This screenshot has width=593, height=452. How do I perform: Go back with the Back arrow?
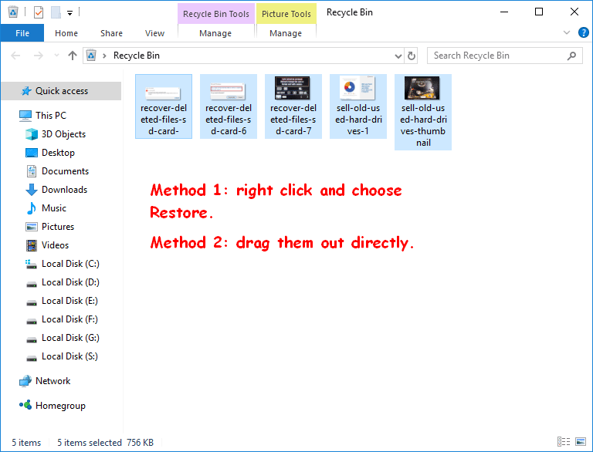coord(15,56)
